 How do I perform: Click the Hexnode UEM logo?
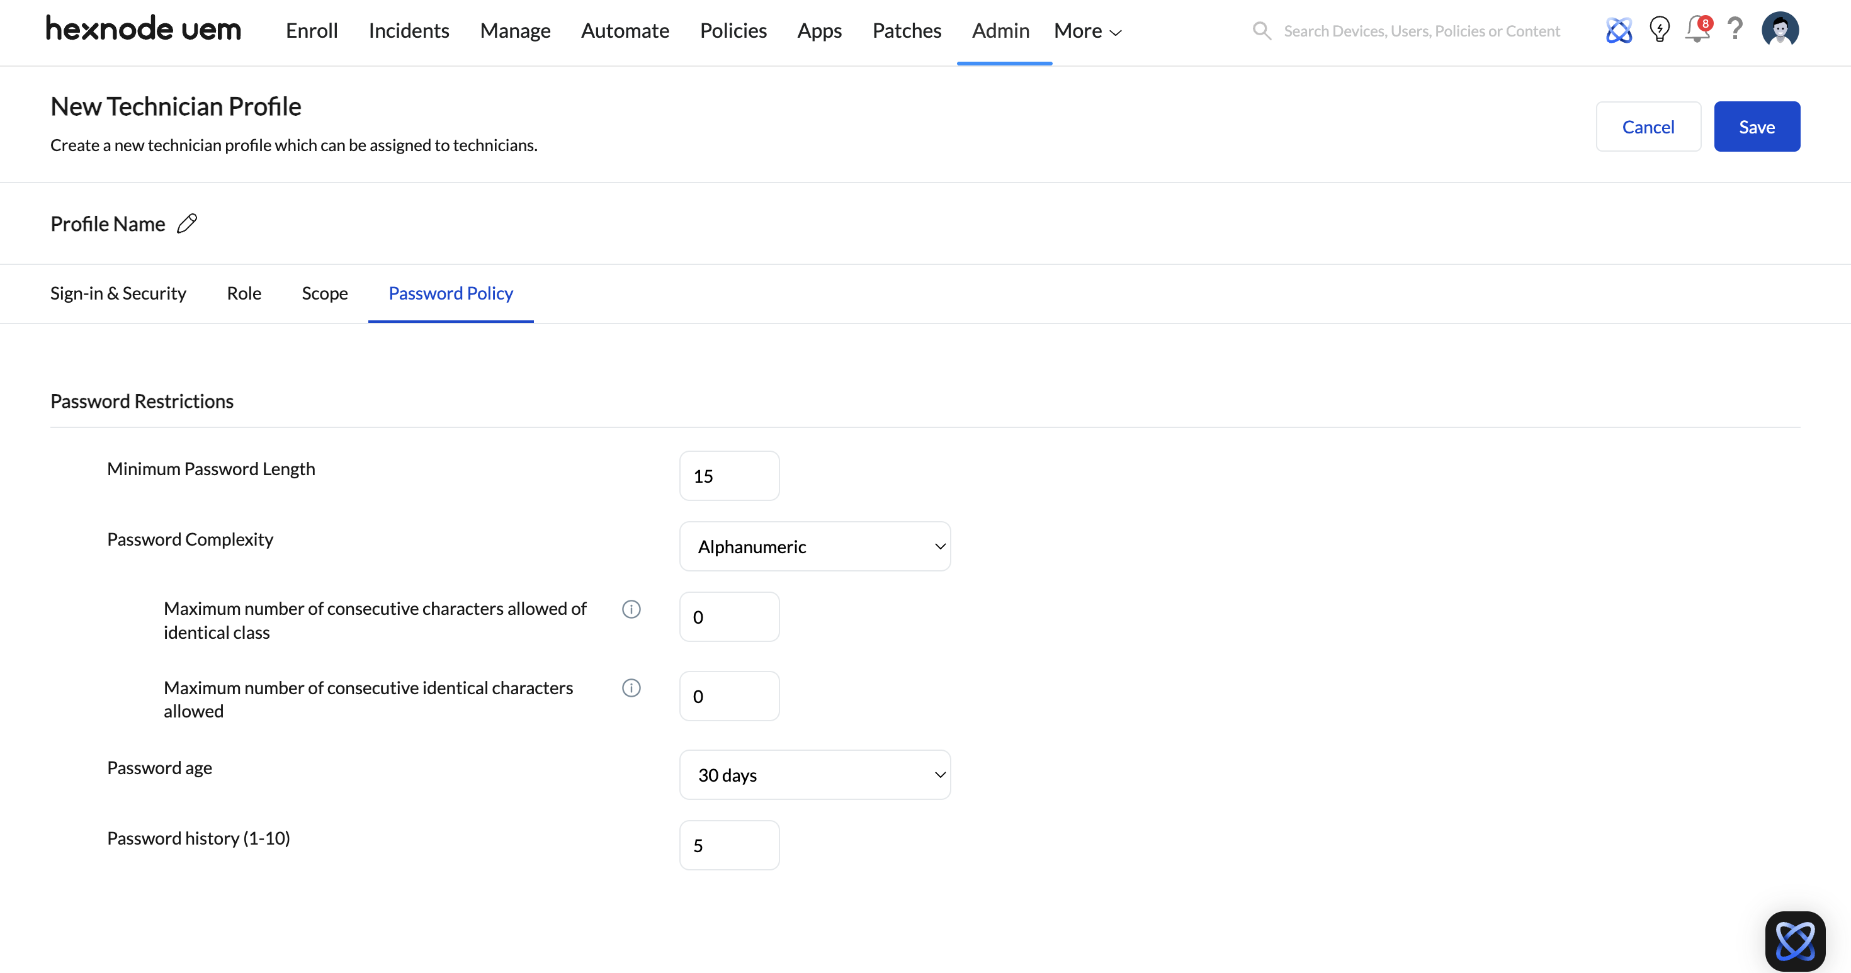[144, 29]
